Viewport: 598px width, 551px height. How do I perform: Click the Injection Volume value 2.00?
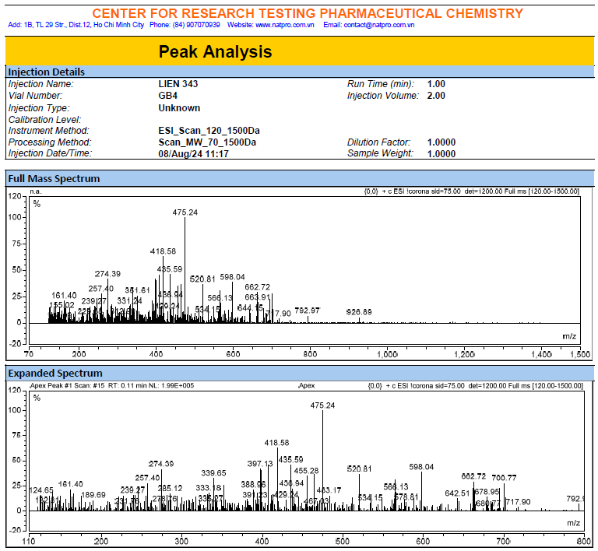pos(436,96)
